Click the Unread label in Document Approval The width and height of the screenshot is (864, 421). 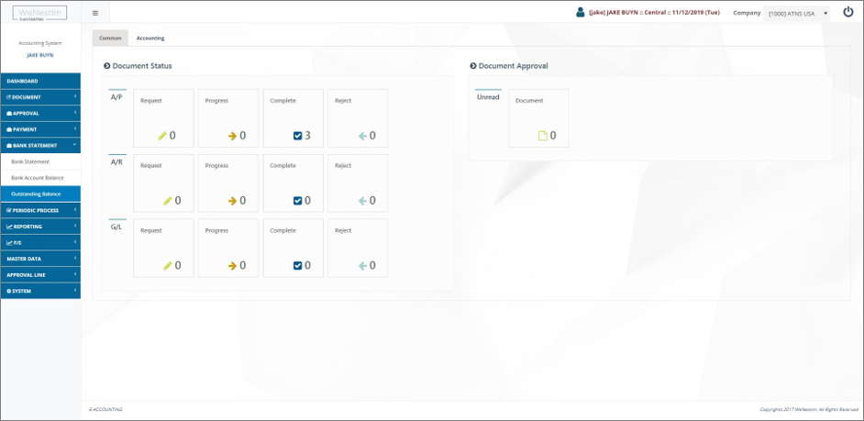click(x=488, y=97)
